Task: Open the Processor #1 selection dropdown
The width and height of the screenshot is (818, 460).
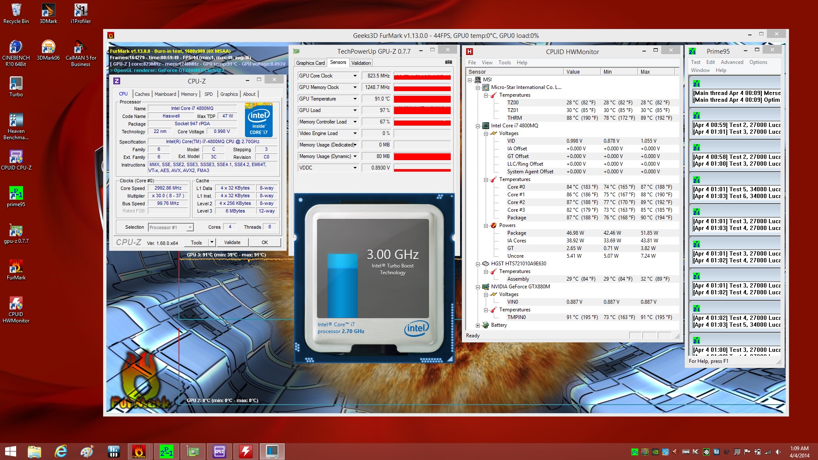Action: [x=190, y=227]
